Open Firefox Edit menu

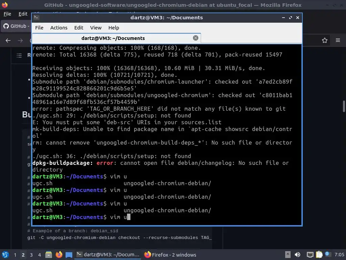[x=23, y=14]
